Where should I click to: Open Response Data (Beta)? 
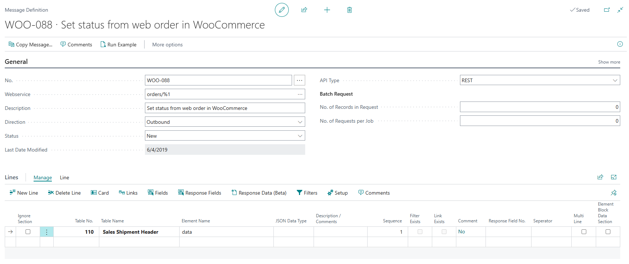click(x=259, y=193)
